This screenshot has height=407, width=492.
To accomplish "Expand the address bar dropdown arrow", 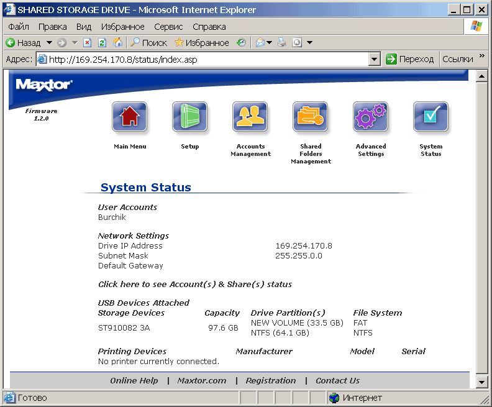I will click(374, 60).
